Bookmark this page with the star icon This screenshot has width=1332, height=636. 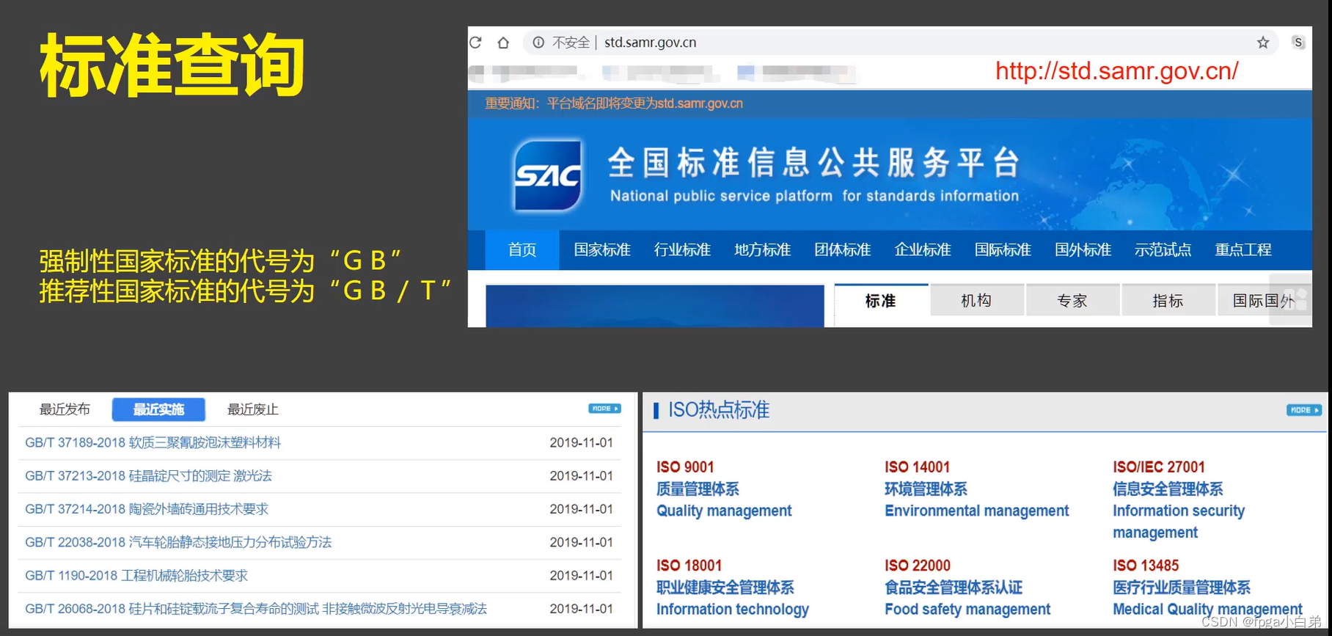(x=1263, y=43)
